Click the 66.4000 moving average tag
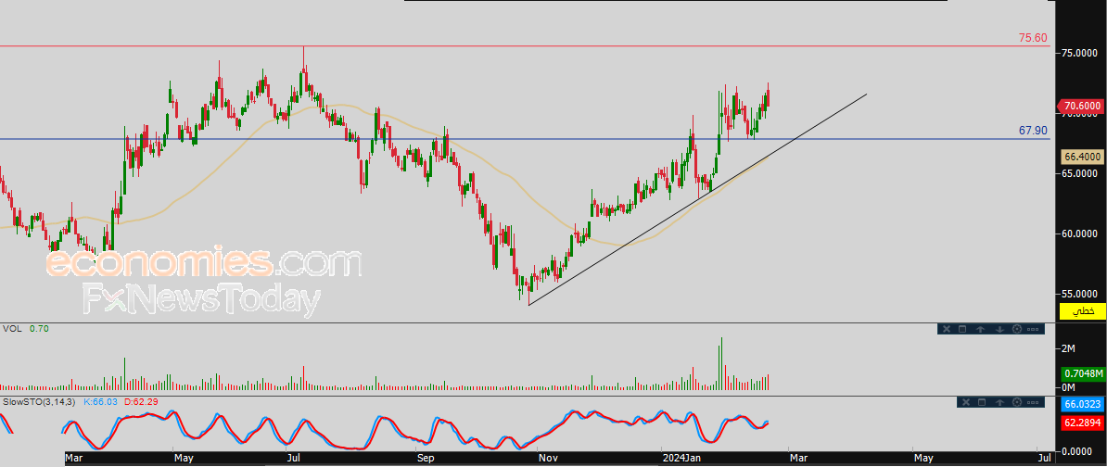The width and height of the screenshot is (1107, 467). (1082, 157)
